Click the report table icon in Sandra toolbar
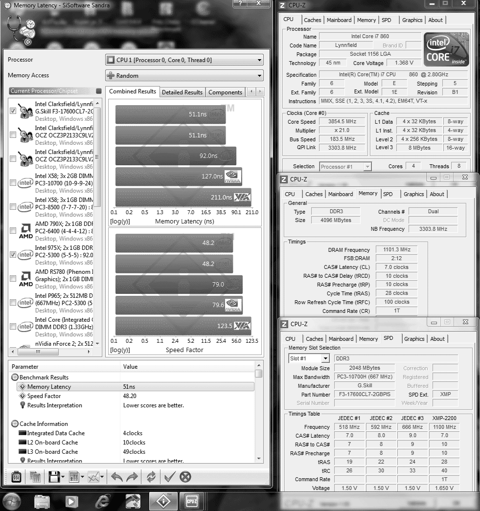The width and height of the screenshot is (480, 511). (x=74, y=477)
